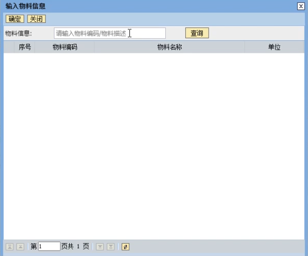Jump to the previous page icon
Image resolution: width=308 pixels, height=256 pixels.
click(x=20, y=247)
